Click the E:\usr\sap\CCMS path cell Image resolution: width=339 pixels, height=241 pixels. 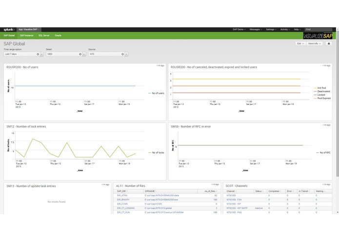(x=153, y=204)
